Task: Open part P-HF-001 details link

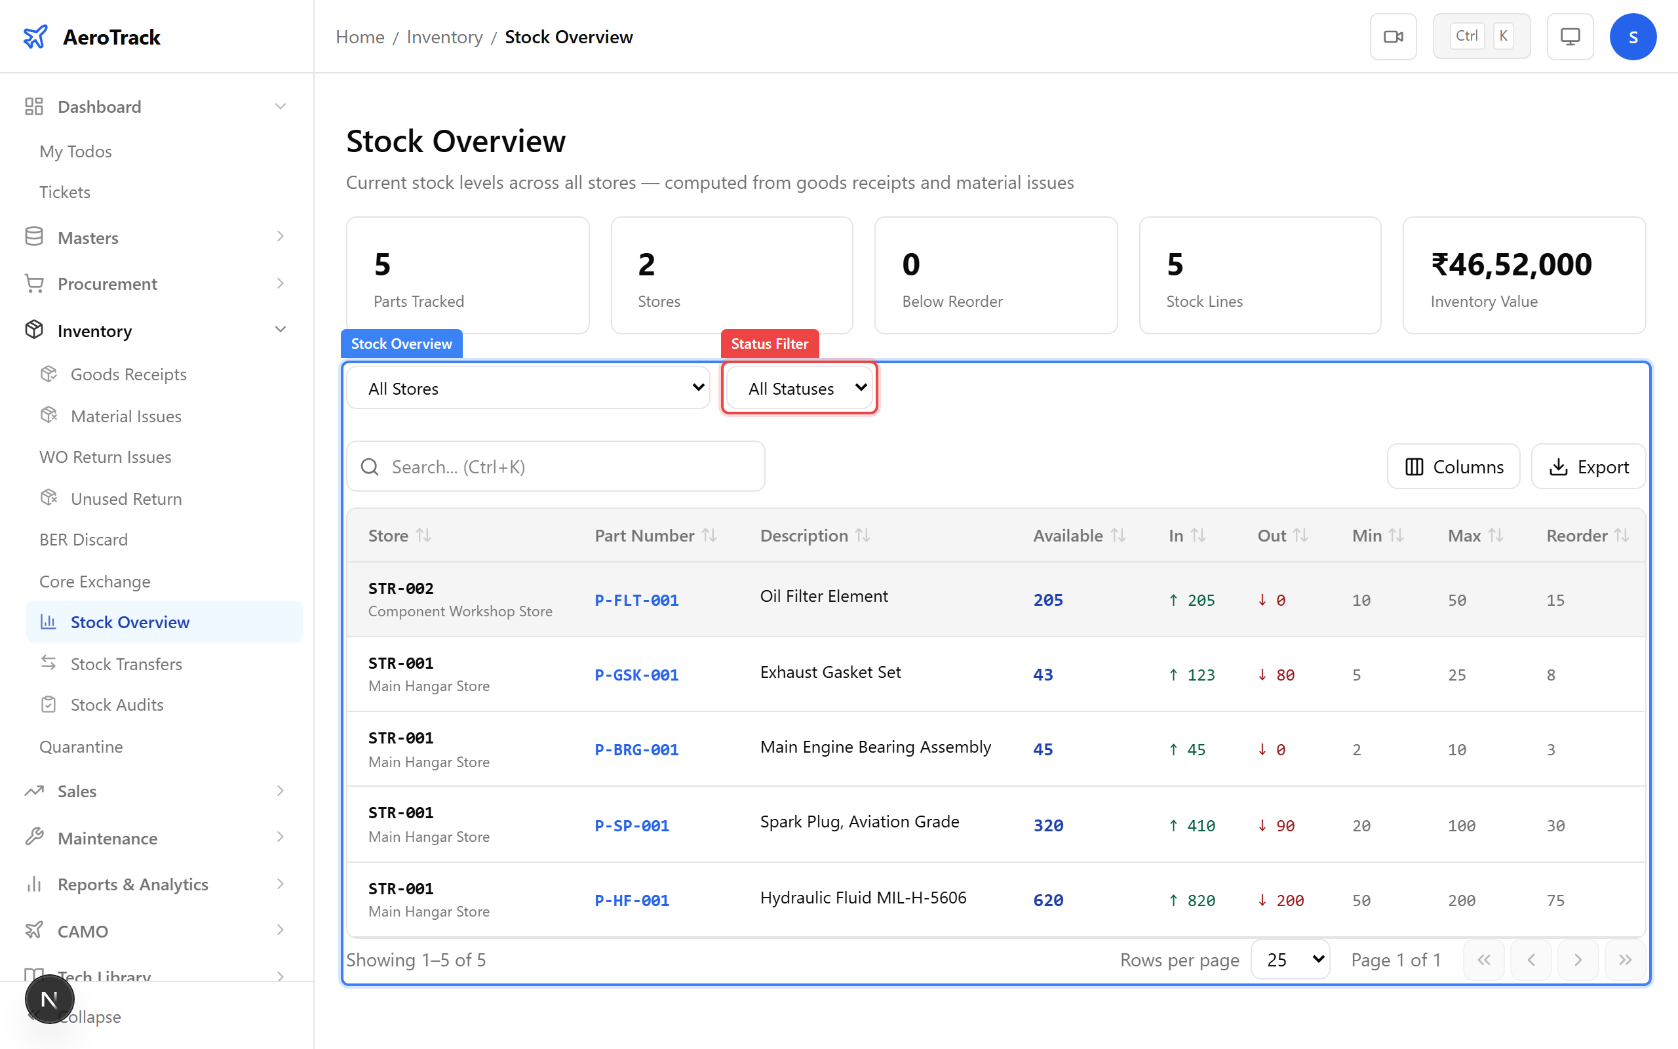Action: [x=631, y=900]
